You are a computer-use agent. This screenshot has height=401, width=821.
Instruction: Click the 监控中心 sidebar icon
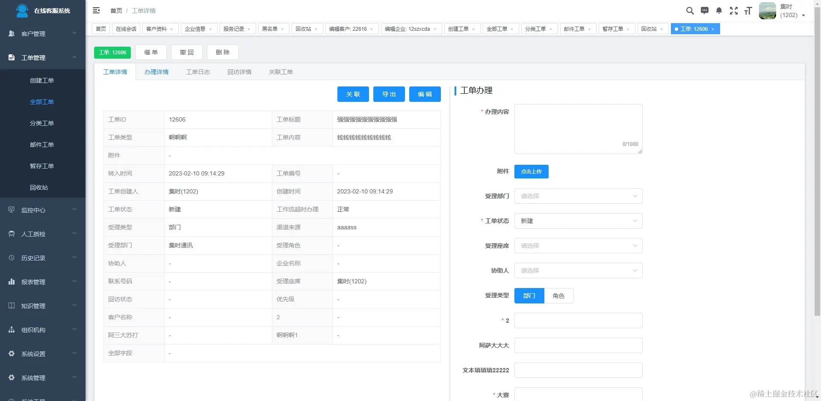[12, 210]
